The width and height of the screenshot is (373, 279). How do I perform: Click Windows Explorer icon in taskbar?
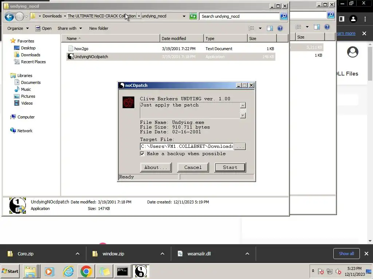click(x=31, y=271)
